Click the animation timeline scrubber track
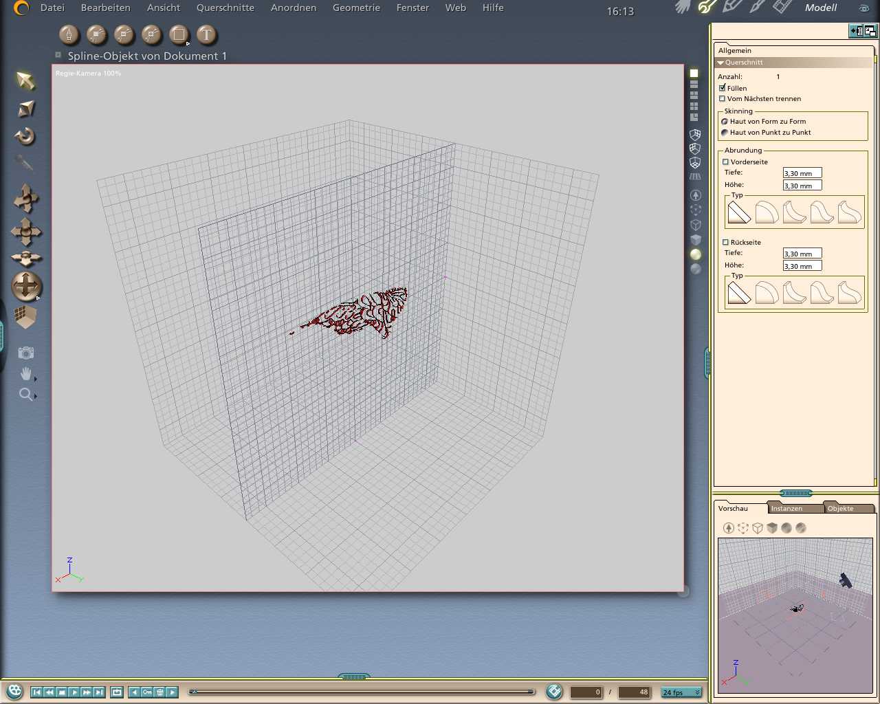The height and width of the screenshot is (704, 880). [x=362, y=692]
